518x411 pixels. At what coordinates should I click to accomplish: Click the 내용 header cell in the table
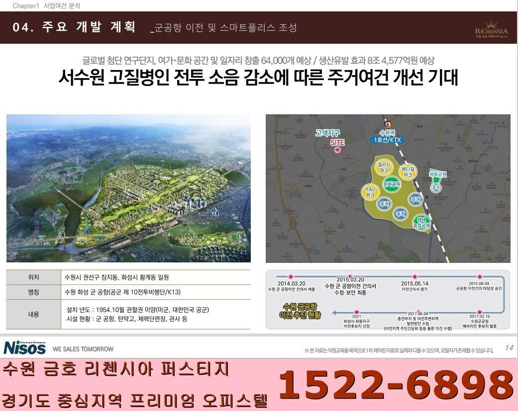(33, 315)
